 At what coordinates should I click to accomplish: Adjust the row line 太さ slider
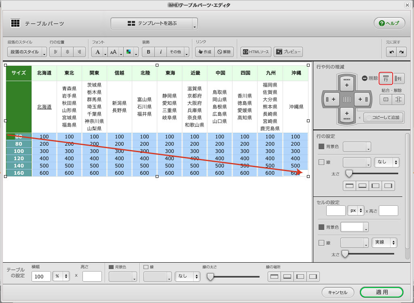click(x=349, y=173)
